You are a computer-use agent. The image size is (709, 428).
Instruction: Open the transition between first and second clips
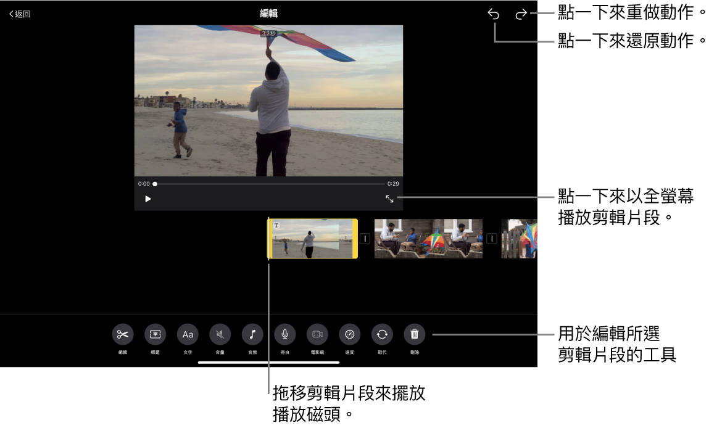click(365, 239)
